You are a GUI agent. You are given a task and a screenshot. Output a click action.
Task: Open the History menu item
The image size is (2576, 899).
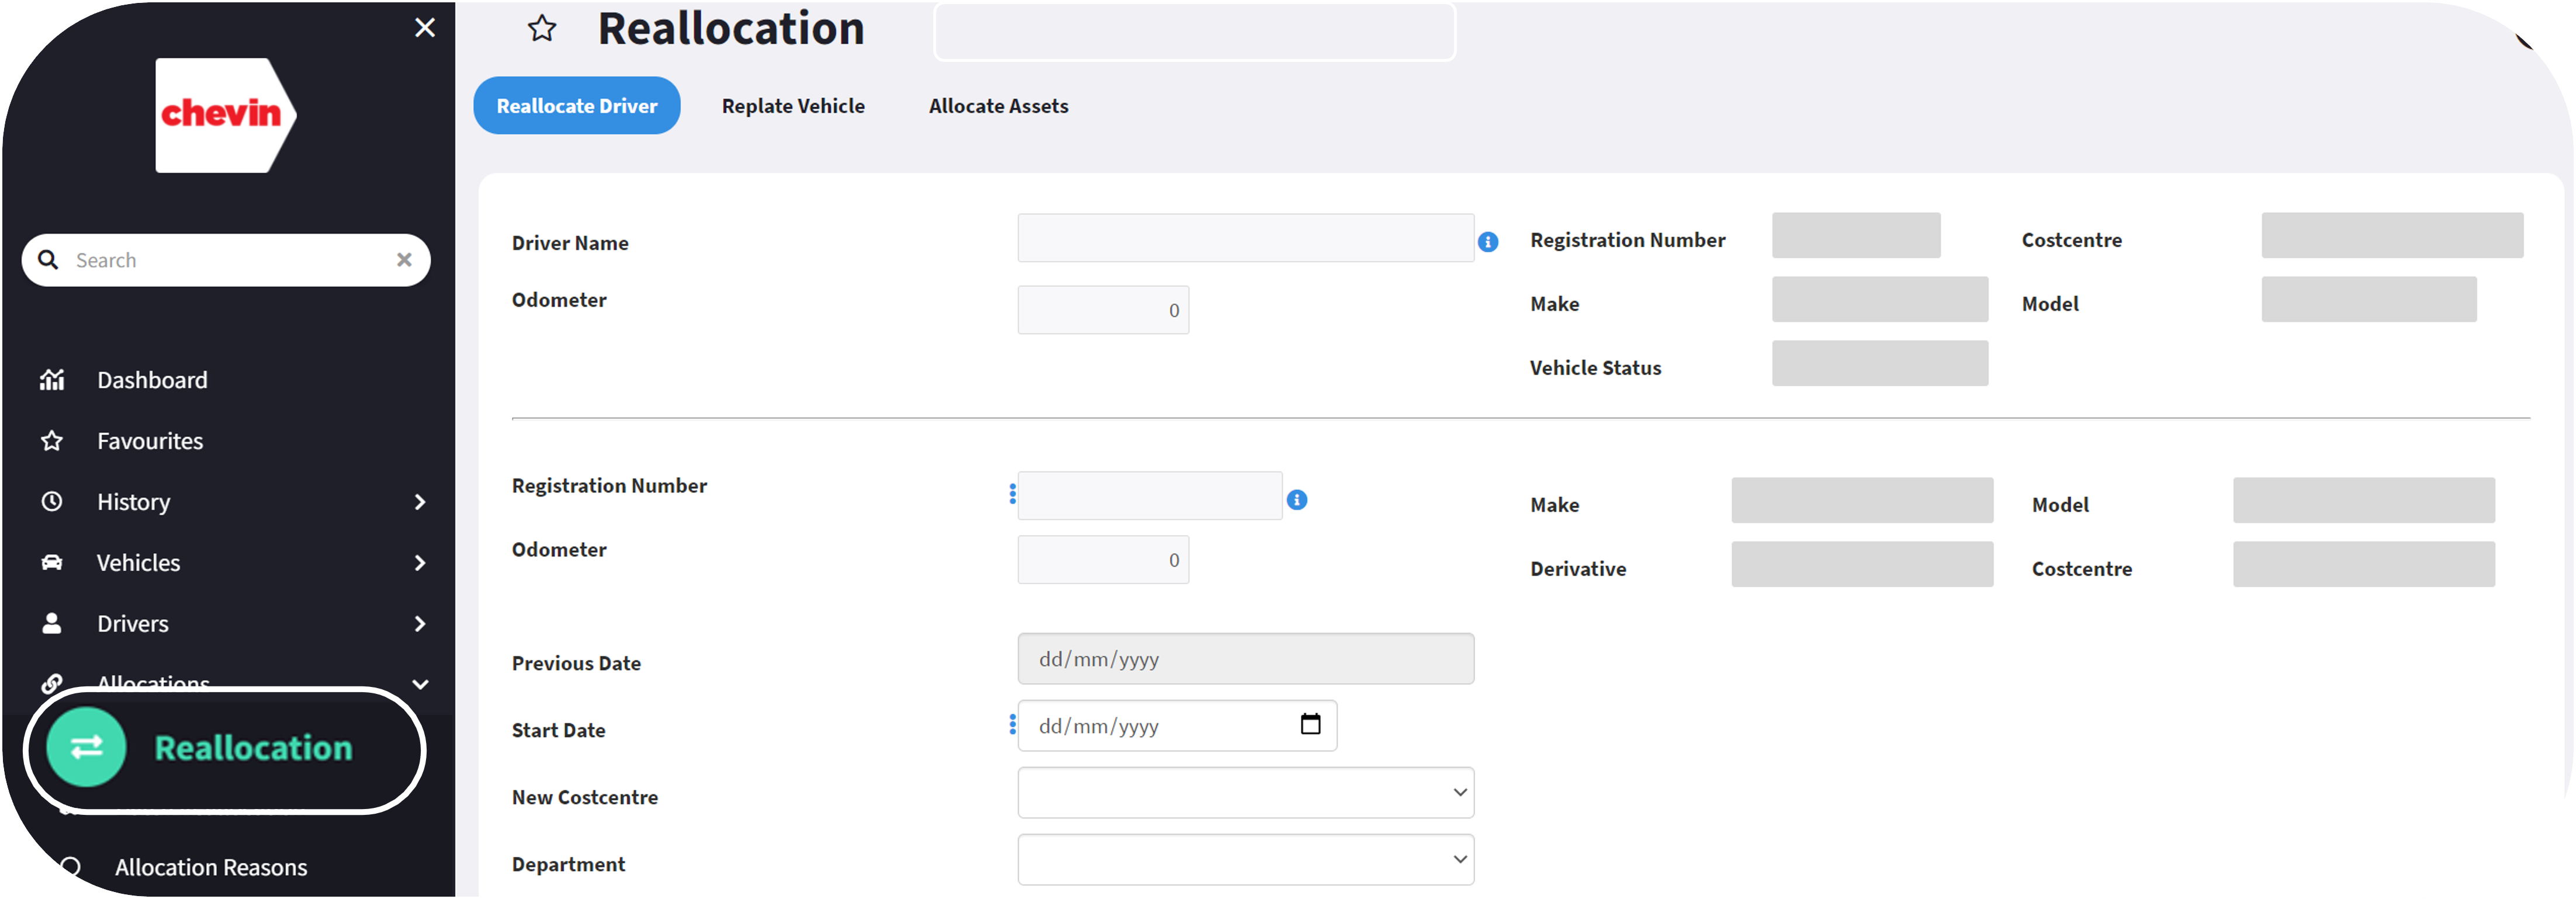tap(134, 502)
